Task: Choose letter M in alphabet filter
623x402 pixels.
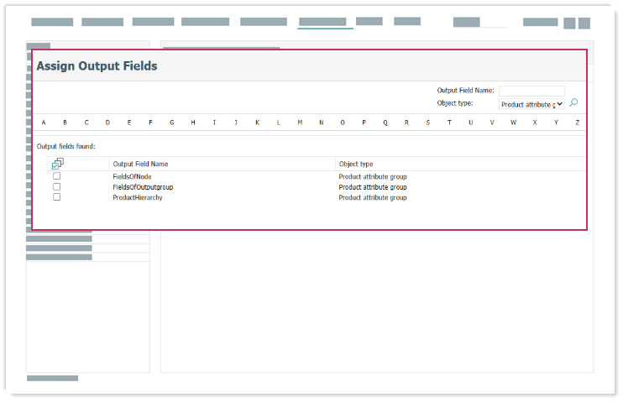Action: click(300, 123)
